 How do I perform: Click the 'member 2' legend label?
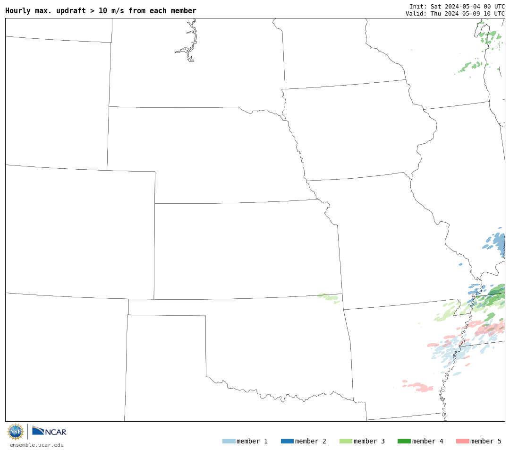[311, 441]
